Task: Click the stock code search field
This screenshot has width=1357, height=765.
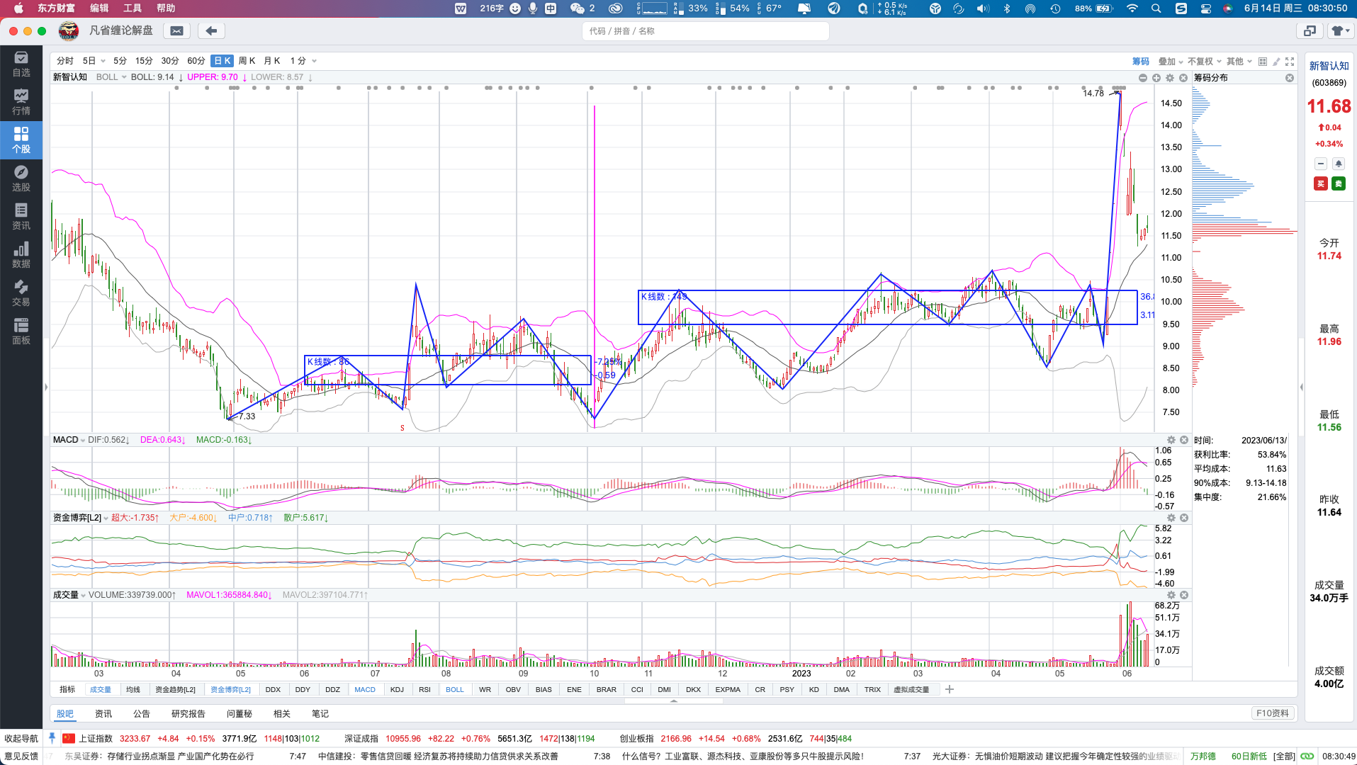Action: [705, 31]
